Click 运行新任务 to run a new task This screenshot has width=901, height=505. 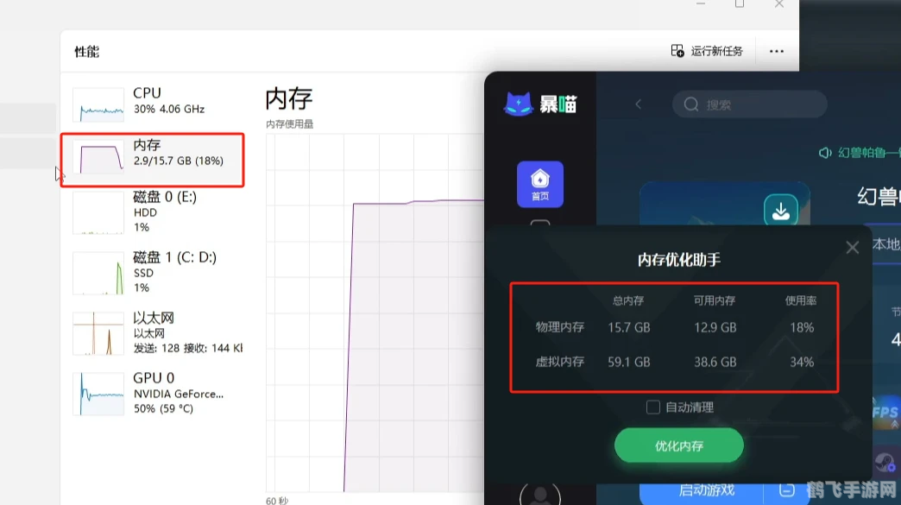tap(708, 51)
